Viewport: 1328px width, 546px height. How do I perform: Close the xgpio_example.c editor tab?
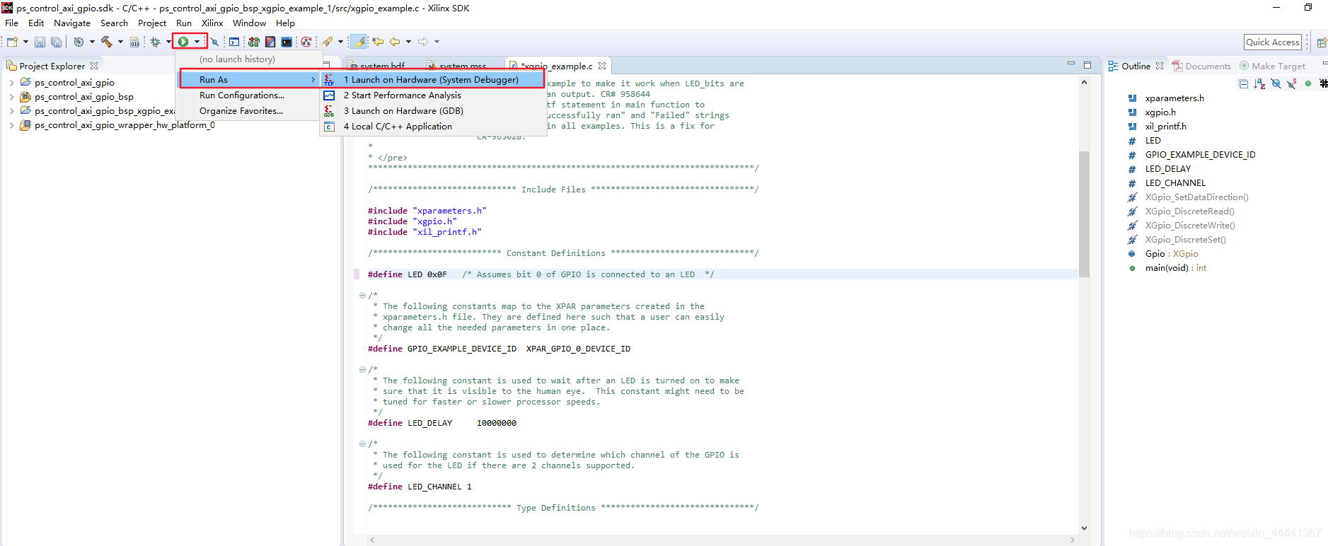coord(602,66)
